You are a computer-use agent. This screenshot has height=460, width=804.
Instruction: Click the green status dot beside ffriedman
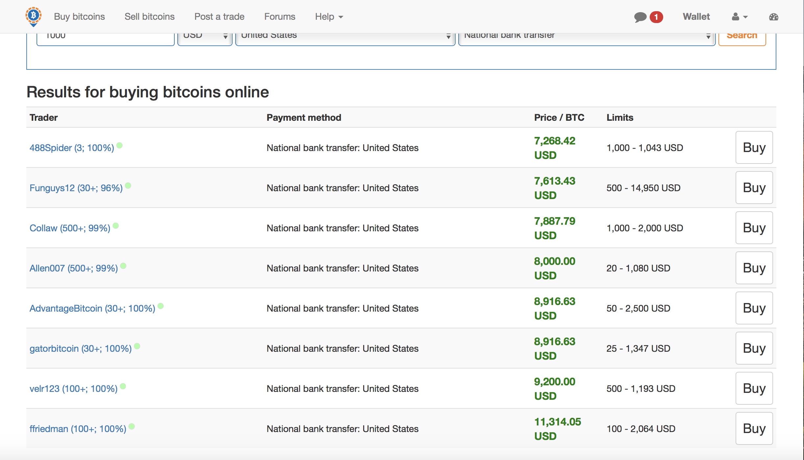pyautogui.click(x=132, y=426)
